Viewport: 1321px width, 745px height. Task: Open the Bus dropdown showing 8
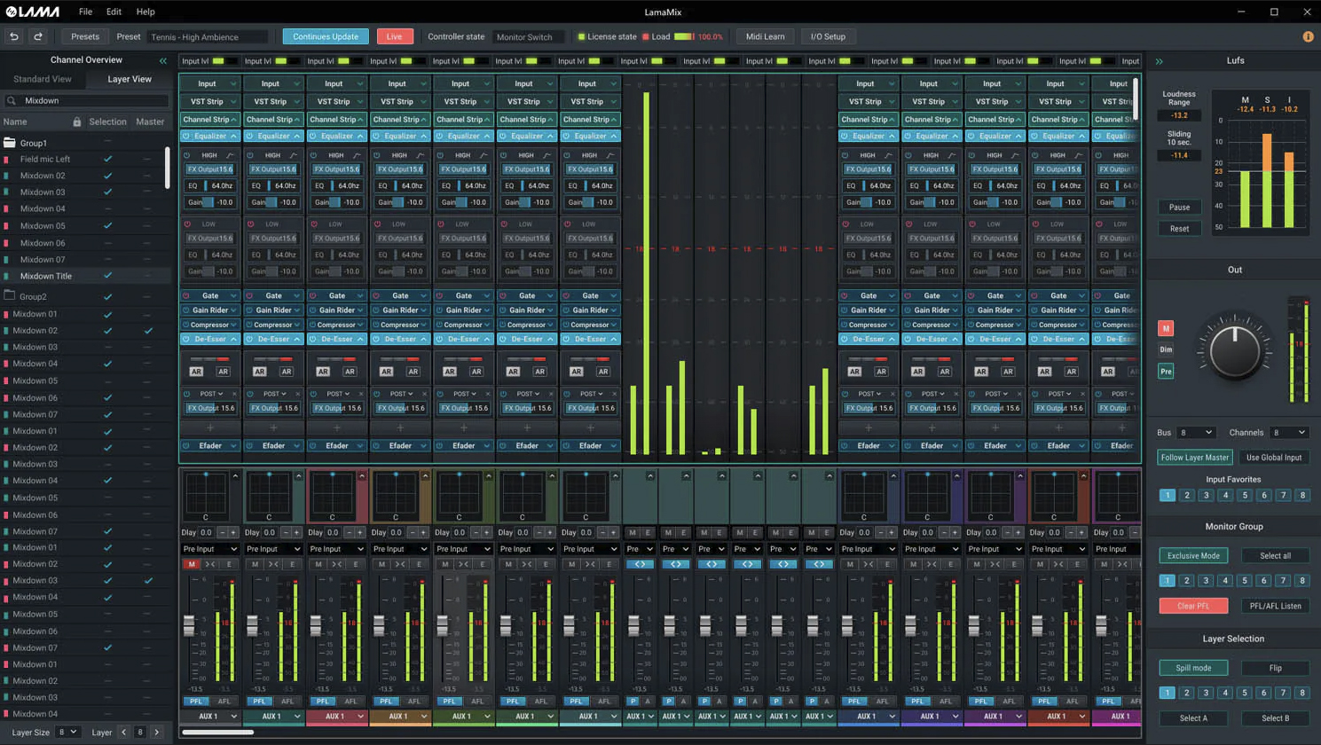[x=1195, y=432]
